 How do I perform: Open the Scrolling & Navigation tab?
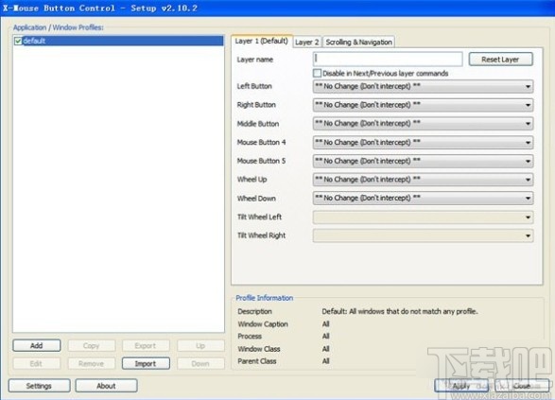[358, 43]
